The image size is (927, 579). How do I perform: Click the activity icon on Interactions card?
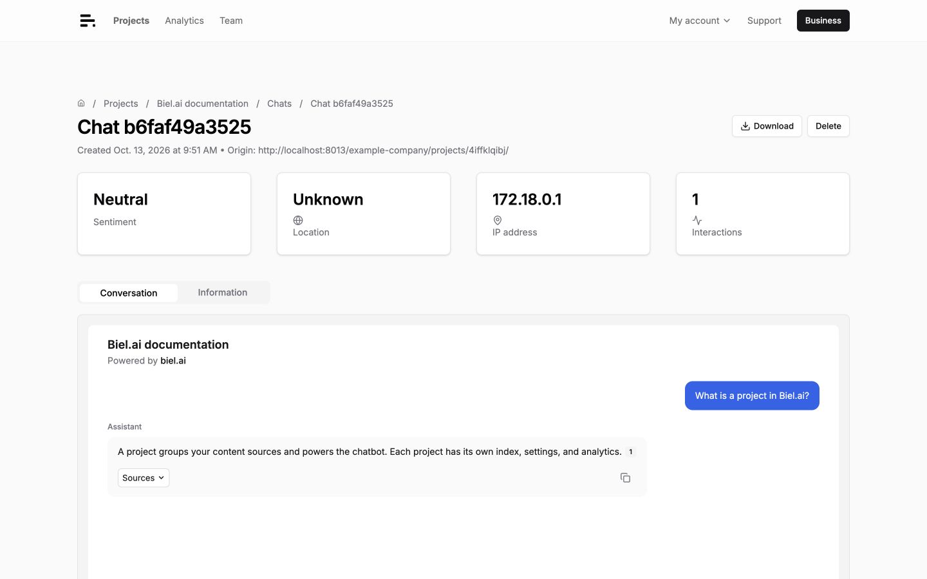click(697, 220)
